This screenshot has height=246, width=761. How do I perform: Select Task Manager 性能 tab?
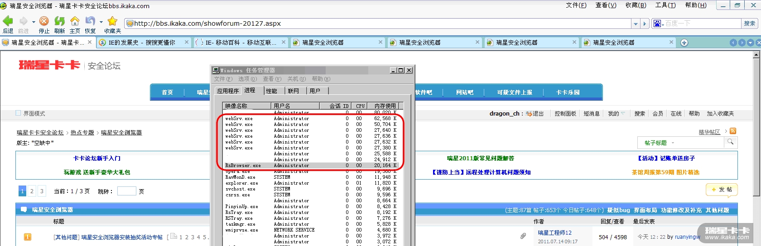(x=271, y=91)
